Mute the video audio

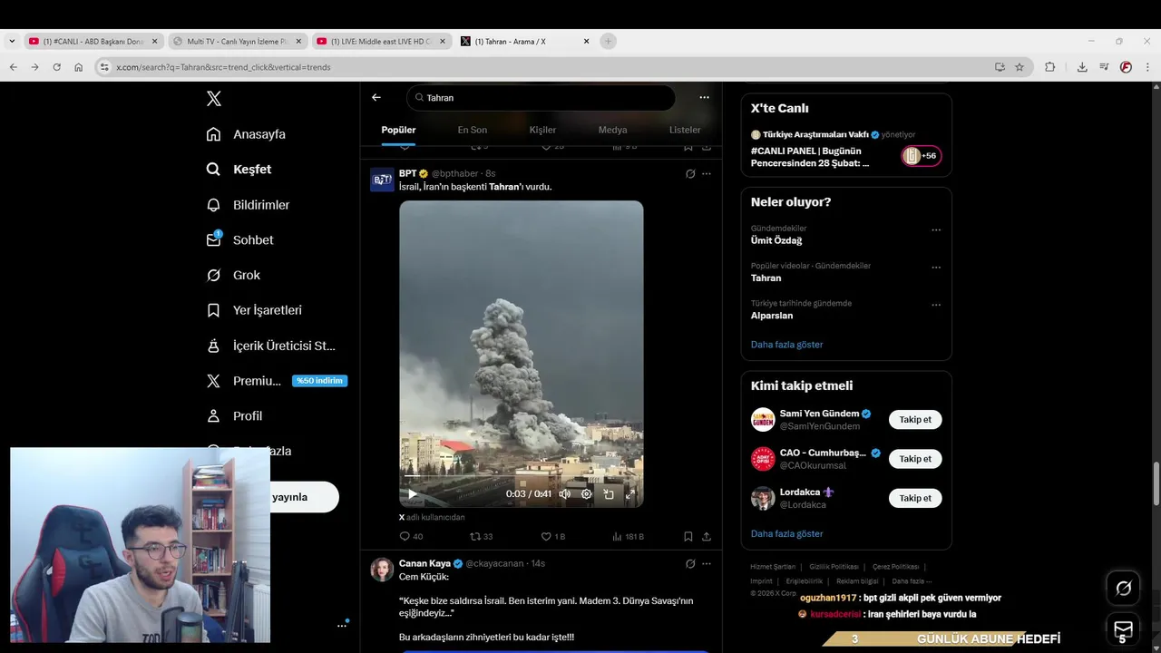pos(564,494)
